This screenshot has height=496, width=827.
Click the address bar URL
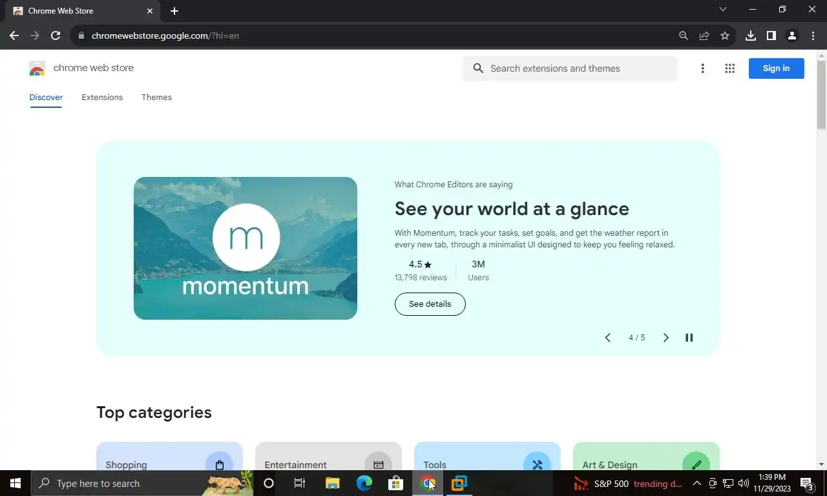pos(165,36)
